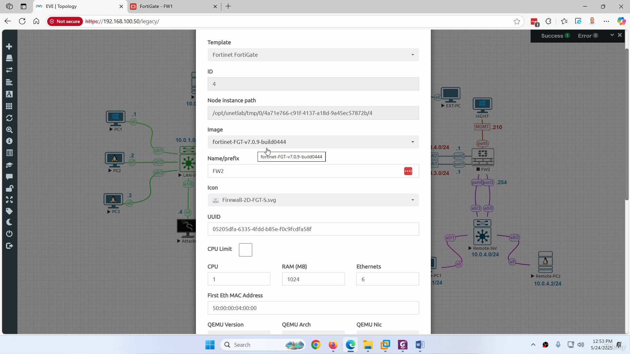630x354 pixels.
Task: Close the notification panel with X
Action: click(620, 35)
